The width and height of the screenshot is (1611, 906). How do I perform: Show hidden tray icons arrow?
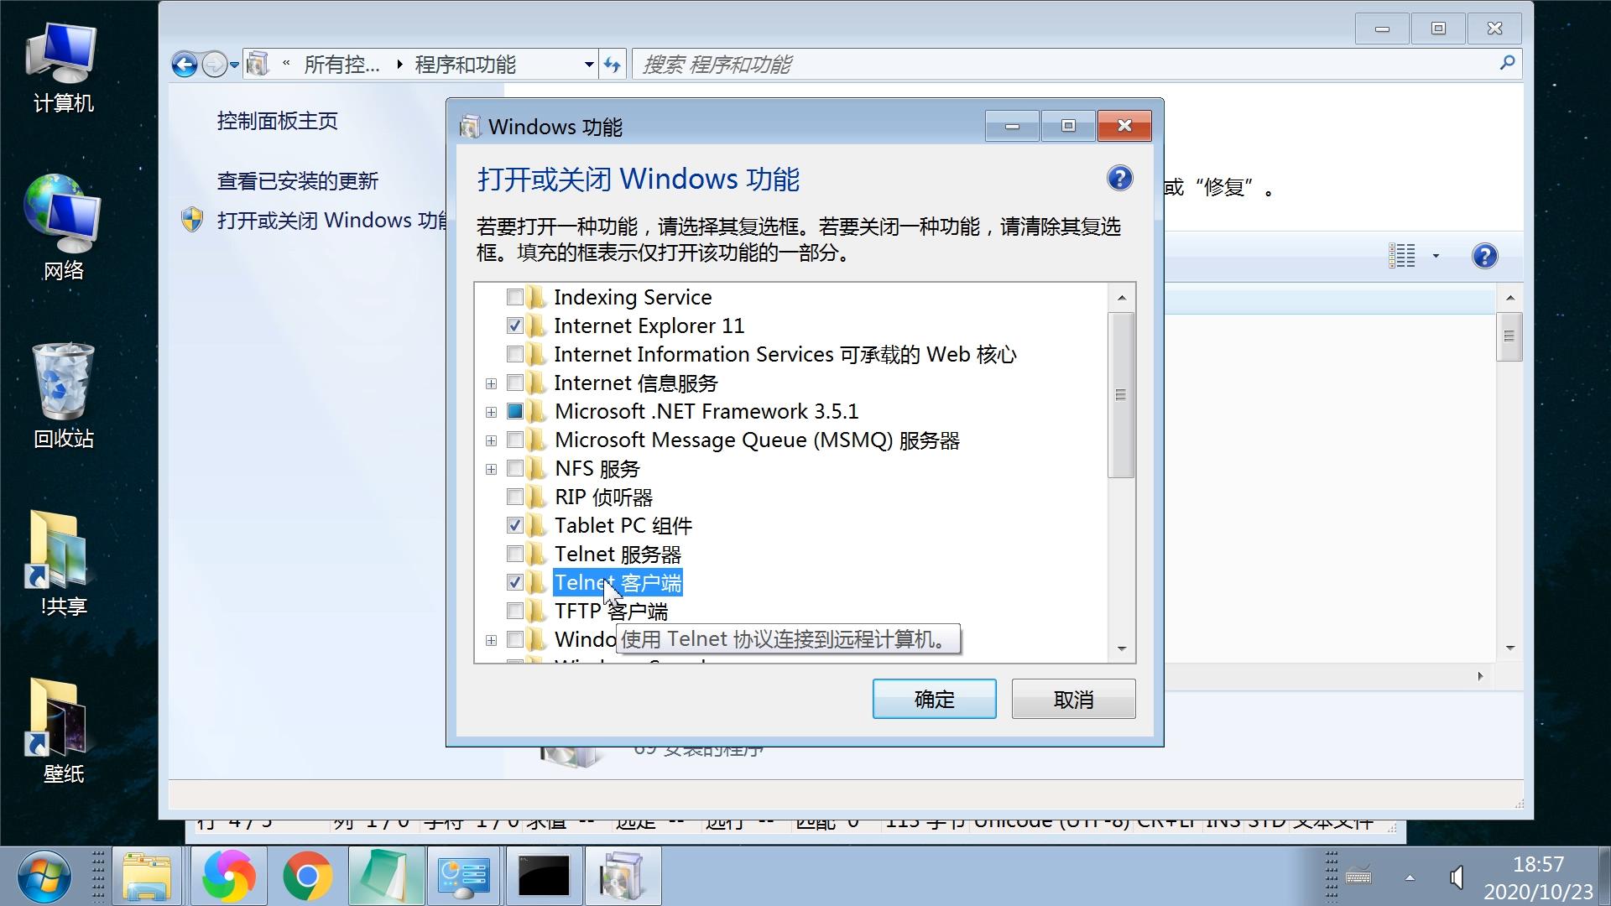1410,877
